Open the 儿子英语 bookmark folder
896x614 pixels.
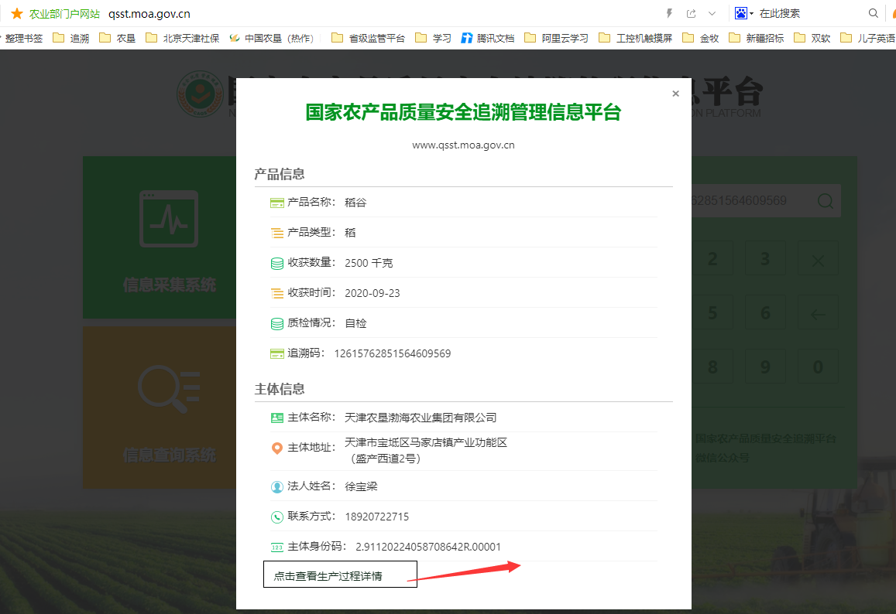click(867, 38)
